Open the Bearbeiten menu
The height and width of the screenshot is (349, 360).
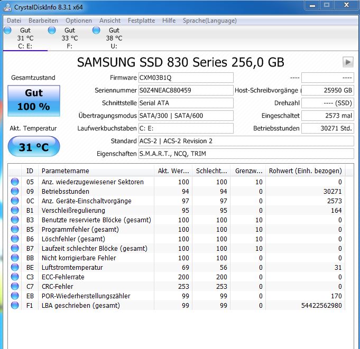[43, 21]
